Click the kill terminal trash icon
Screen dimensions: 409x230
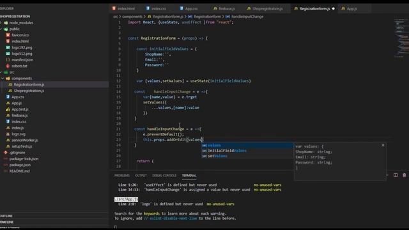coord(405,175)
